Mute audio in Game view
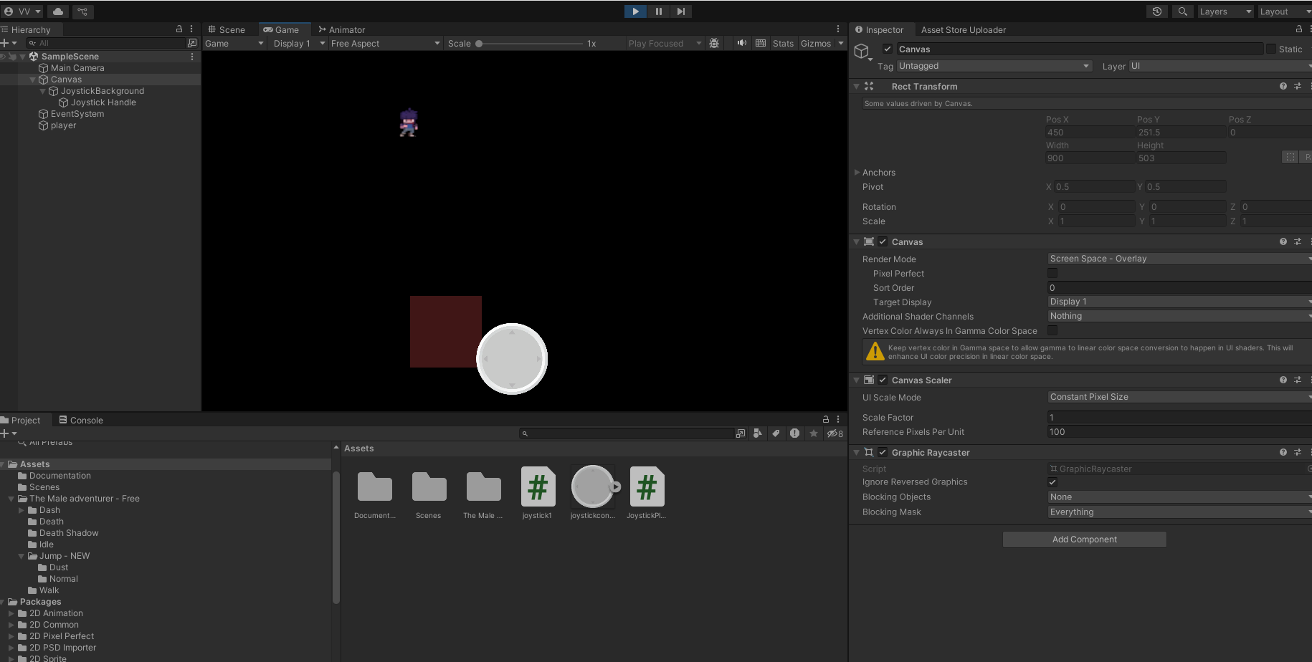 741,43
